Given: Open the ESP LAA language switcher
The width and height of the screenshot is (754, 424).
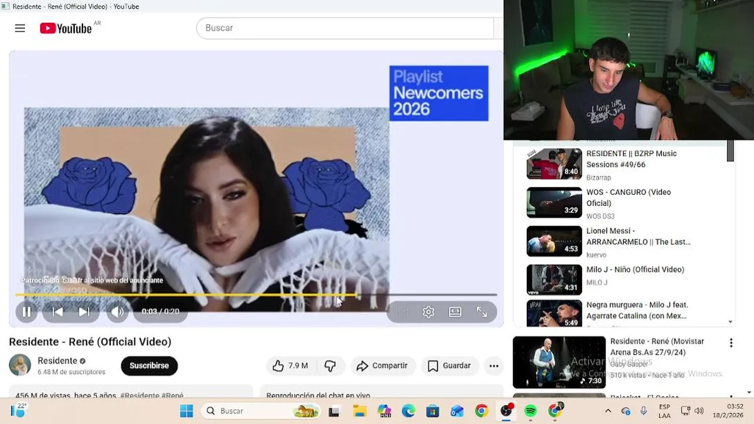Looking at the screenshot, I should 664,411.
